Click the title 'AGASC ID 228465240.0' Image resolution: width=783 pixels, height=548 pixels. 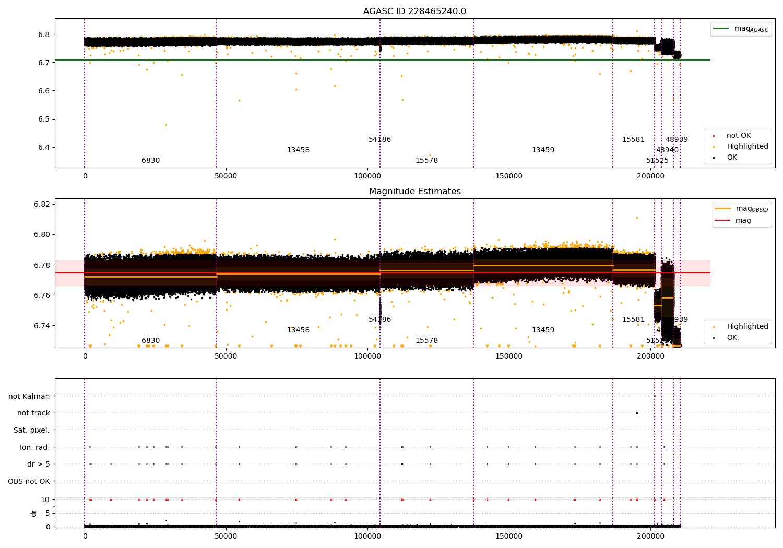tap(414, 11)
